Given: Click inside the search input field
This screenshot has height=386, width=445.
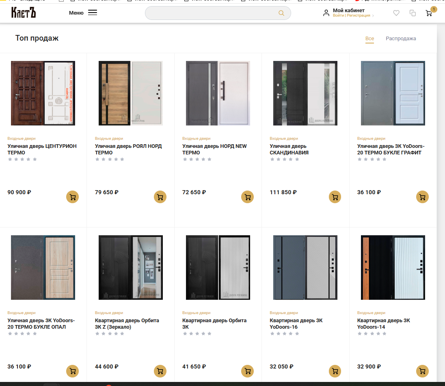Looking at the screenshot, I should pyautogui.click(x=211, y=13).
